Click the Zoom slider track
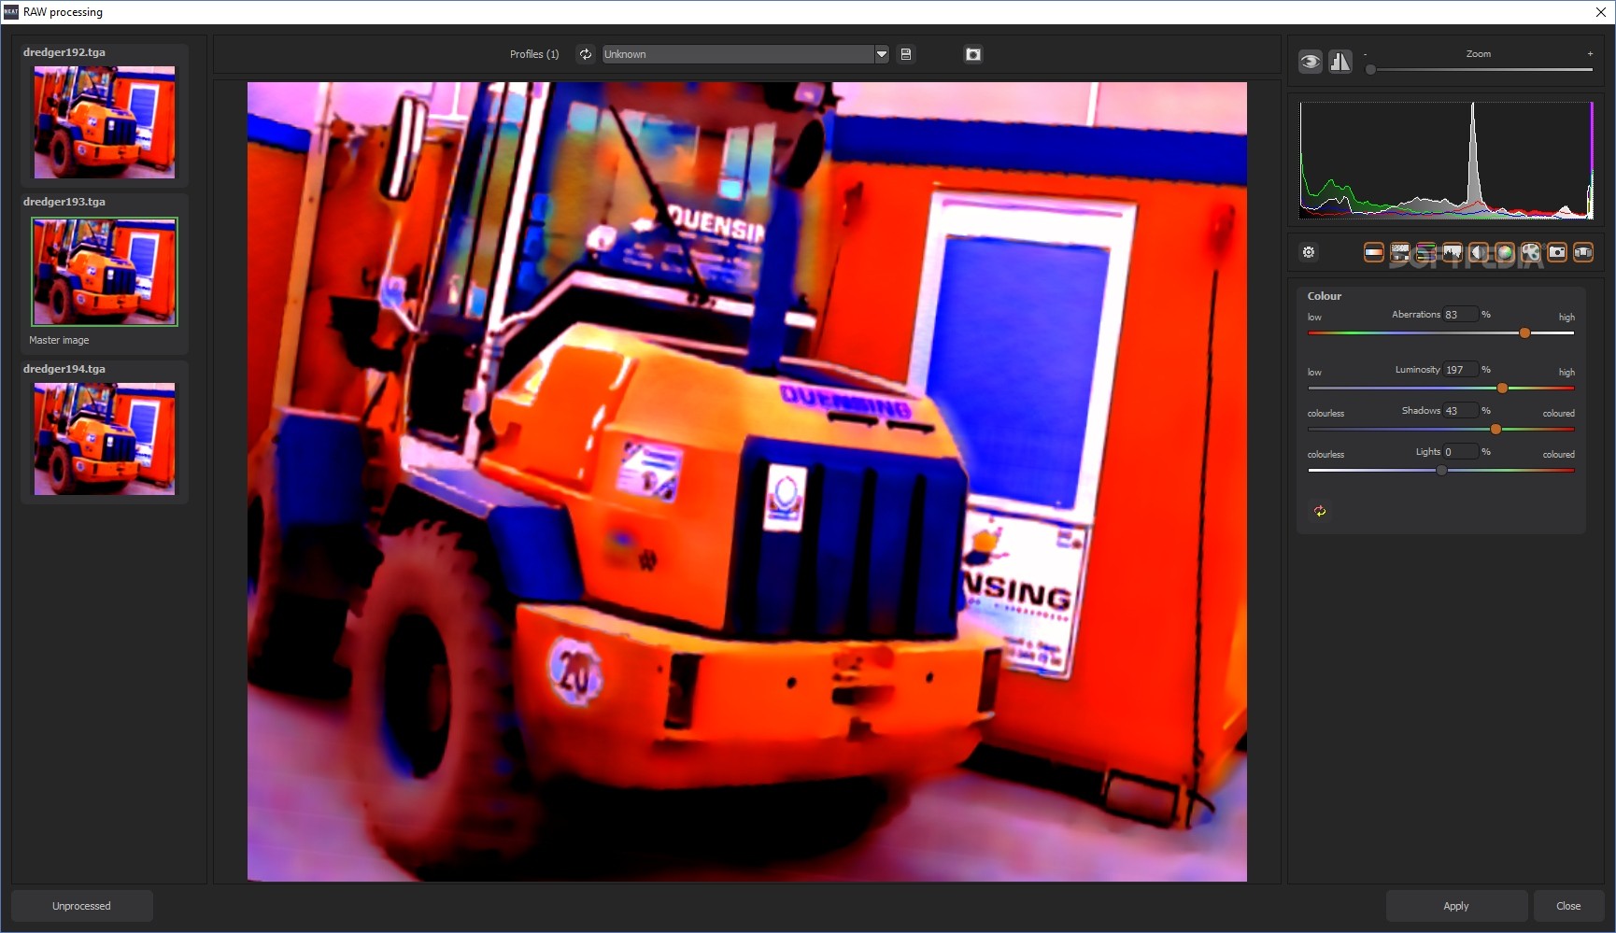 (x=1479, y=69)
